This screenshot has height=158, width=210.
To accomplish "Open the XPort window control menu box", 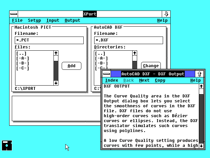I will pyautogui.click(x=14, y=14).
